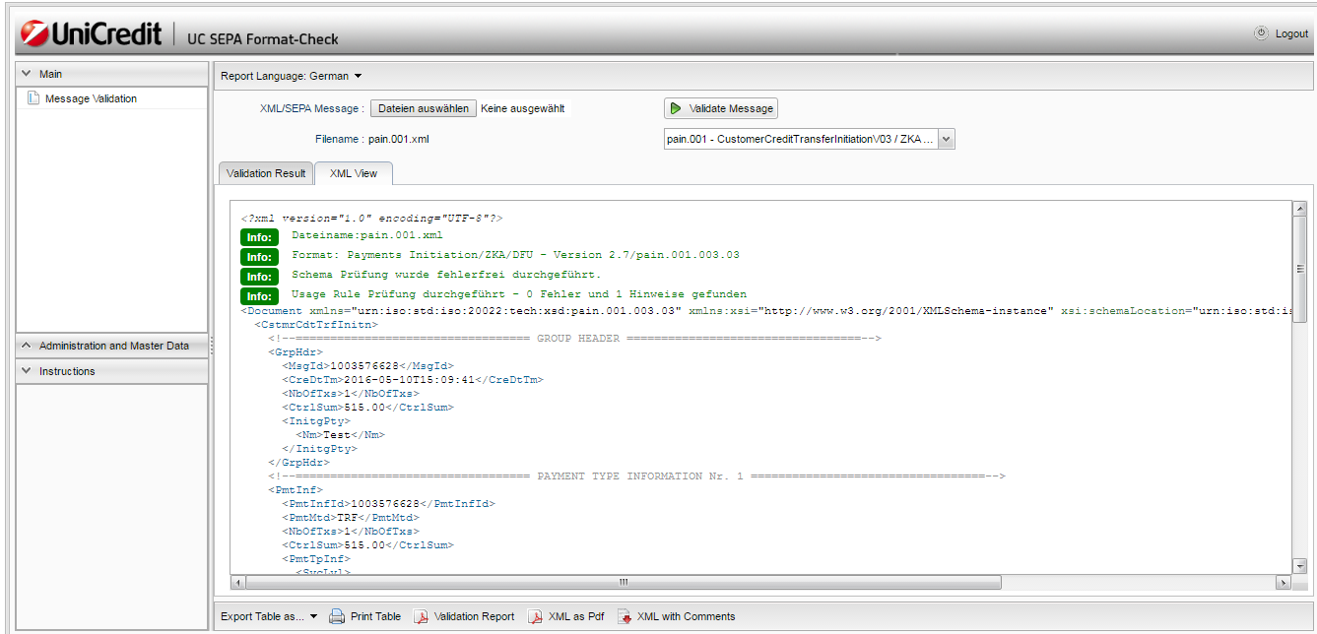
Task: Click the Validation Report PDF icon
Action: click(x=421, y=616)
